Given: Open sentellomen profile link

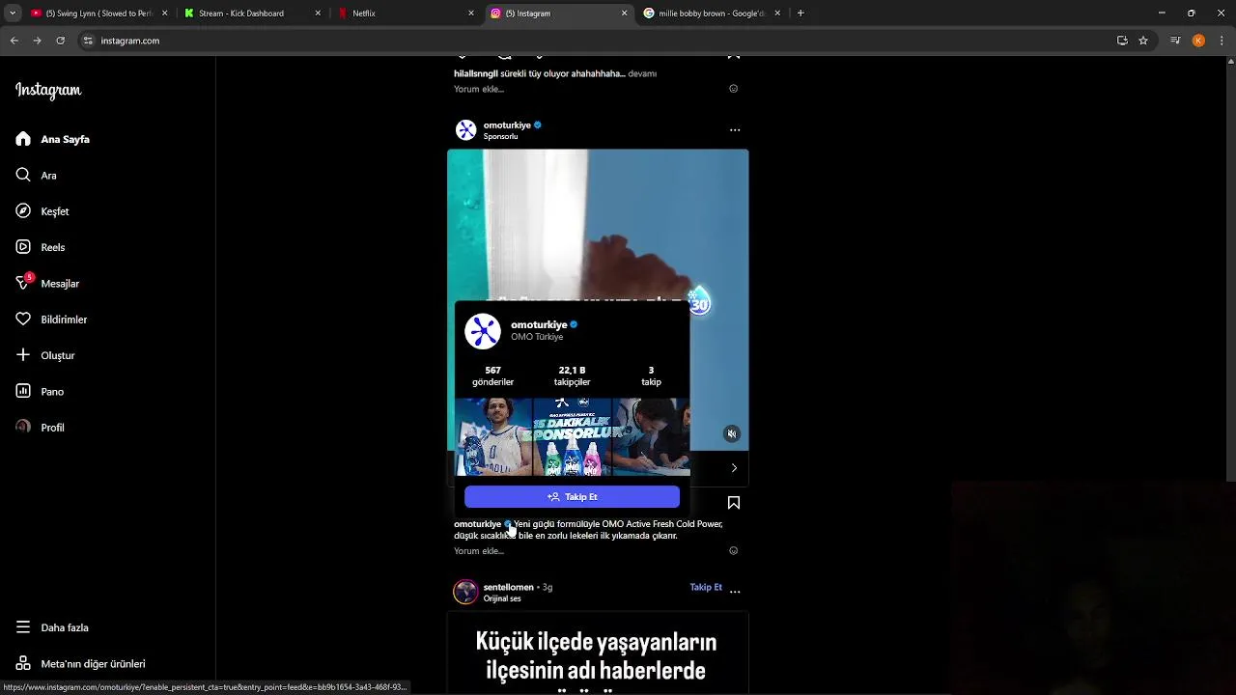Looking at the screenshot, I should tap(508, 587).
